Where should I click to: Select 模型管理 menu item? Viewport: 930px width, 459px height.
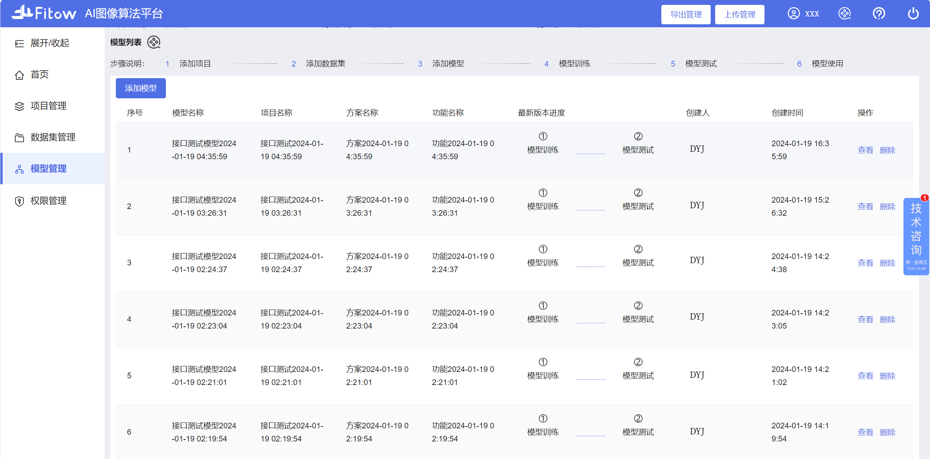(52, 169)
